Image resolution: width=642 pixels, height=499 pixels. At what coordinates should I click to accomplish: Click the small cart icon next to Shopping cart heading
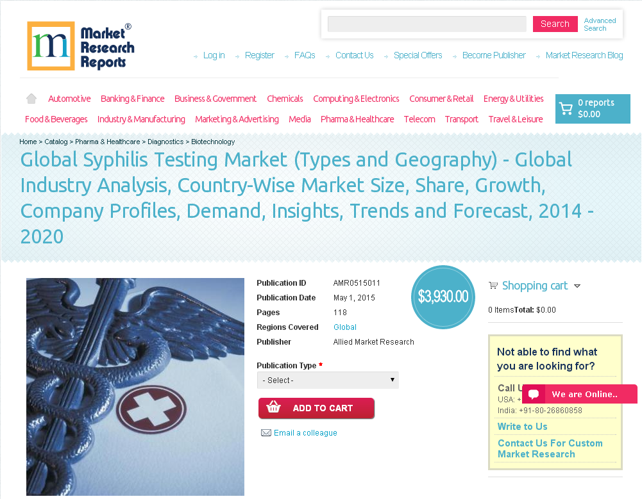[493, 285]
